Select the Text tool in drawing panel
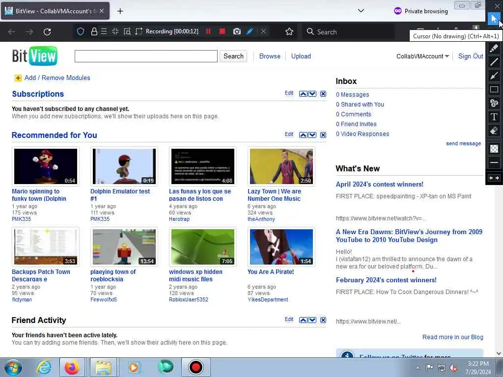 tap(494, 117)
